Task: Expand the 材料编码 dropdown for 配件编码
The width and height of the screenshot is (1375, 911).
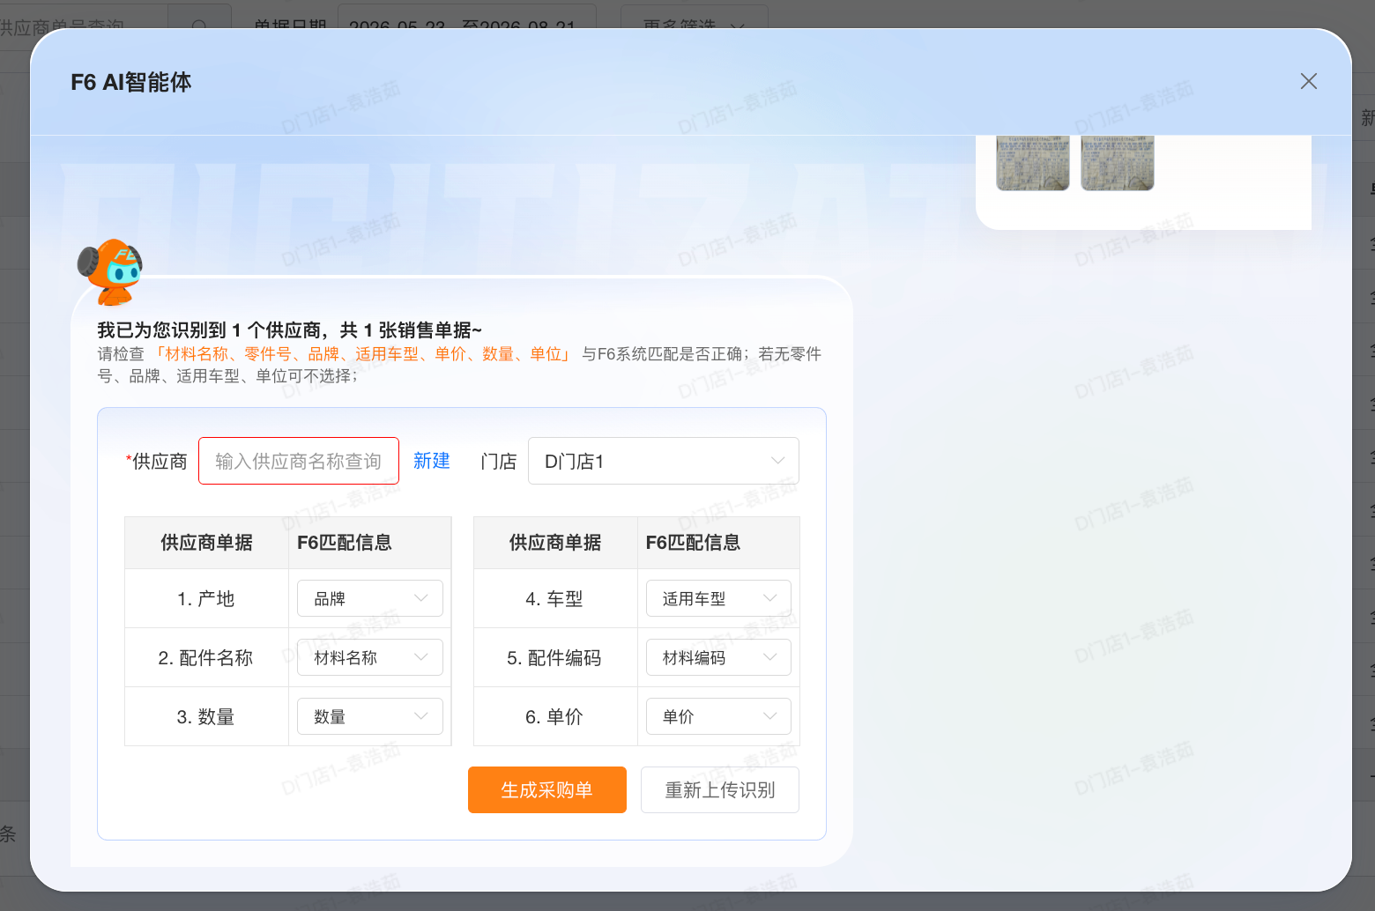Action: coord(718,657)
